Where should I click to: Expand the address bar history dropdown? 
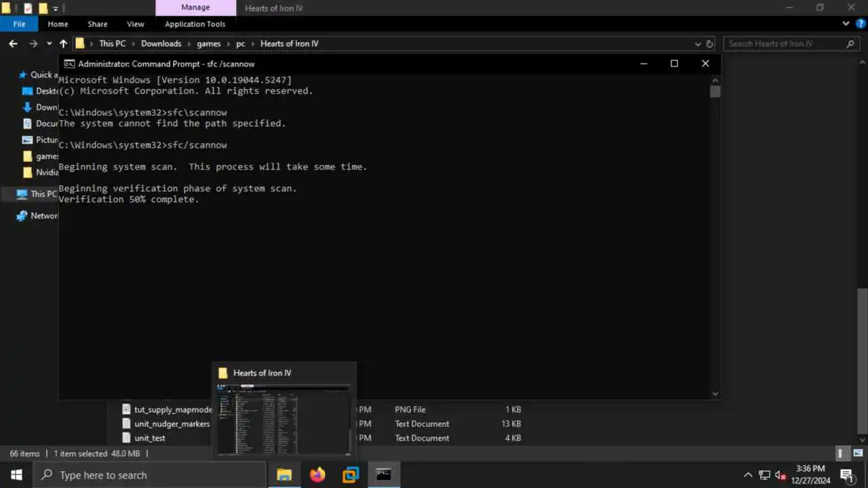698,44
